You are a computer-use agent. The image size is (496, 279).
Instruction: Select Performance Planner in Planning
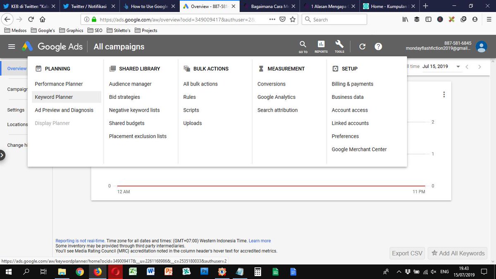[x=59, y=84]
